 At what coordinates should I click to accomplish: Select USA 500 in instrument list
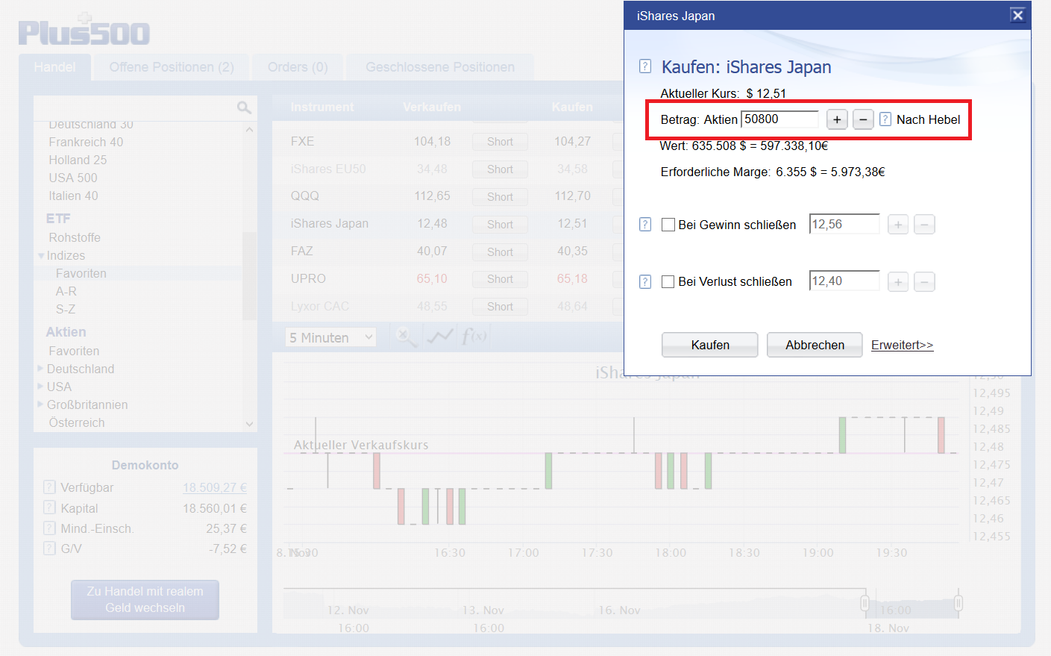coord(73,178)
